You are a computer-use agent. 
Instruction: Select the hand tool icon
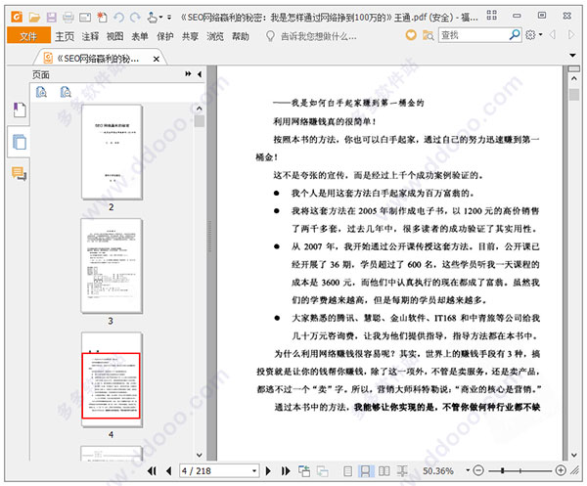pyautogui.click(x=152, y=17)
